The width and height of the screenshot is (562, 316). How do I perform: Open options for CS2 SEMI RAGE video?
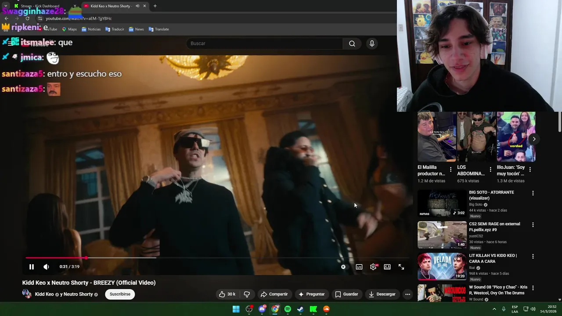tap(533, 225)
